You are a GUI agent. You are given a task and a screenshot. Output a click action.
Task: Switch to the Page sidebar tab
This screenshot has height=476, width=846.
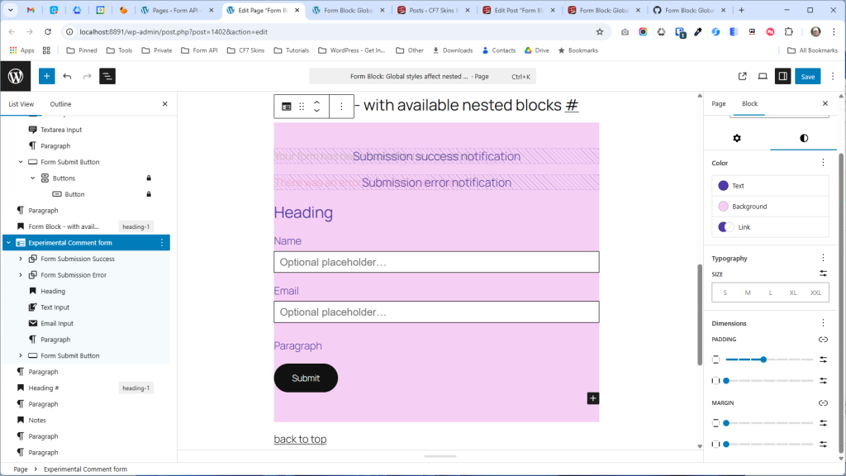(719, 104)
